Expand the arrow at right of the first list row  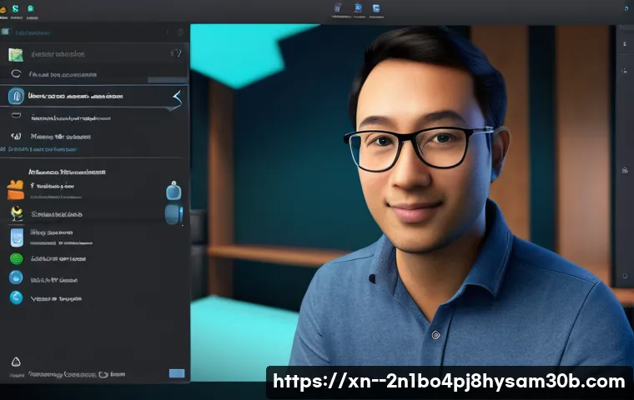point(175,53)
